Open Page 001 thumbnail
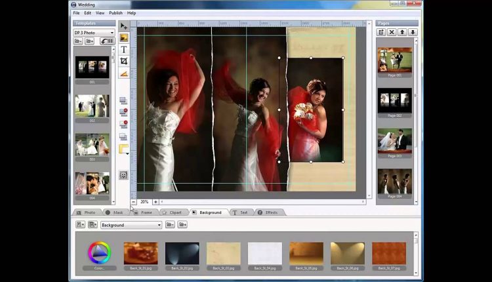492x282 pixels. click(x=395, y=60)
